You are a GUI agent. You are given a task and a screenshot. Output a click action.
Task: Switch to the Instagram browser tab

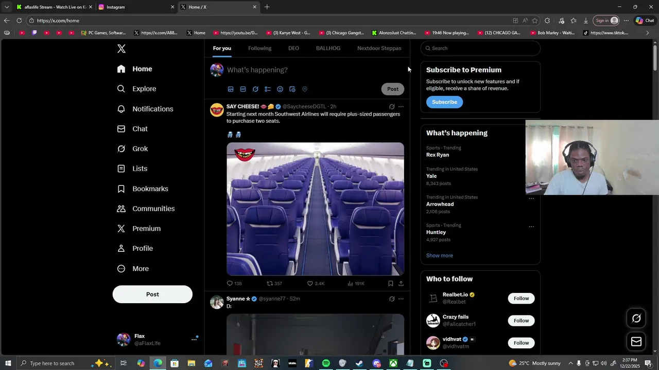click(136, 7)
